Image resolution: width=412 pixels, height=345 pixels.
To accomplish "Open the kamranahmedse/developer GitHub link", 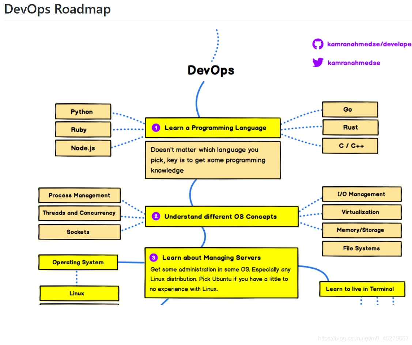I will (369, 44).
